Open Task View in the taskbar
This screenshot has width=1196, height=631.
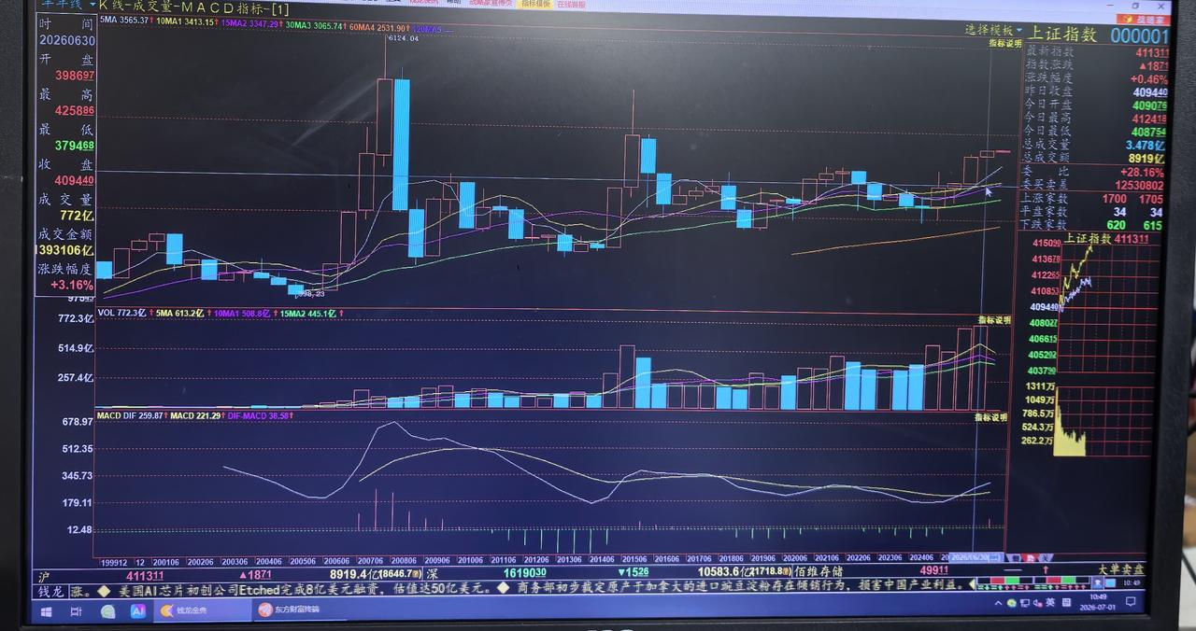(x=77, y=610)
